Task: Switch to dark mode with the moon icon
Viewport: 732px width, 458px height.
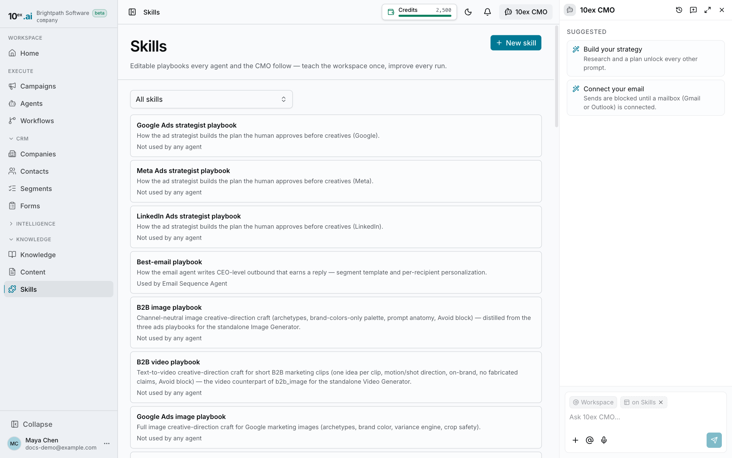Action: coord(468,12)
